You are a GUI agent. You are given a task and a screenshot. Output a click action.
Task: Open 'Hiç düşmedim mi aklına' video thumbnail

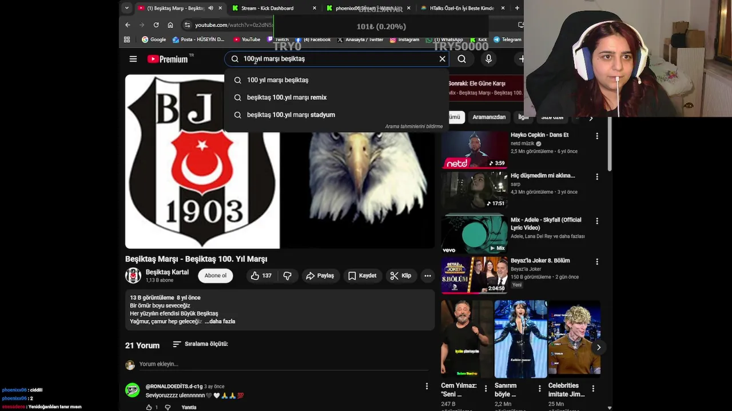pyautogui.click(x=474, y=191)
